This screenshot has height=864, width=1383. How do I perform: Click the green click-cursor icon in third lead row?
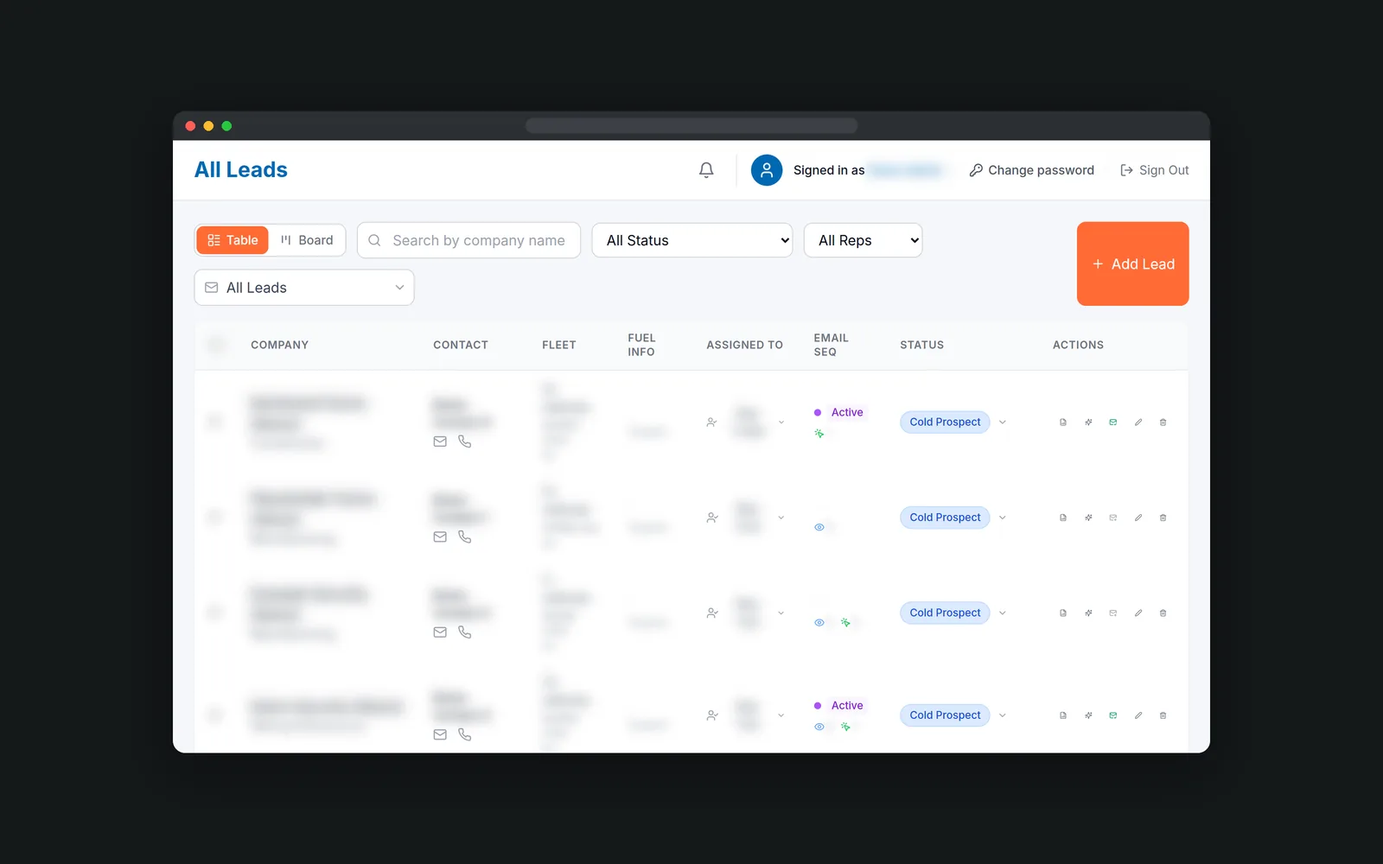(845, 622)
